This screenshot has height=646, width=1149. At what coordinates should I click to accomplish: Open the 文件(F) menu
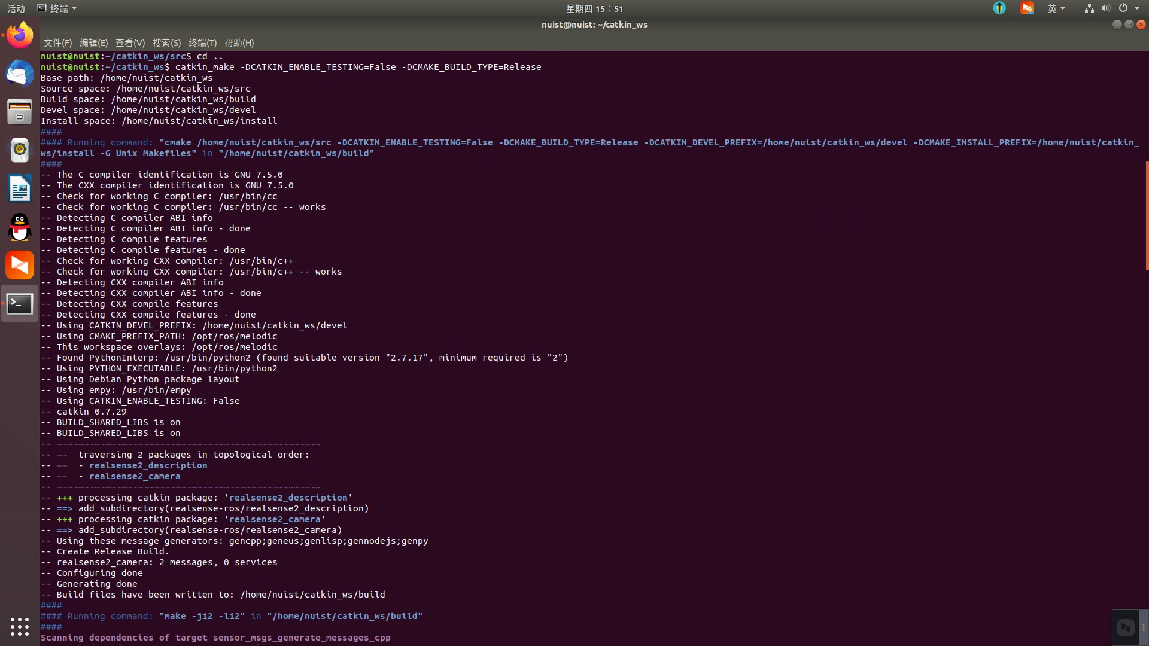point(57,43)
